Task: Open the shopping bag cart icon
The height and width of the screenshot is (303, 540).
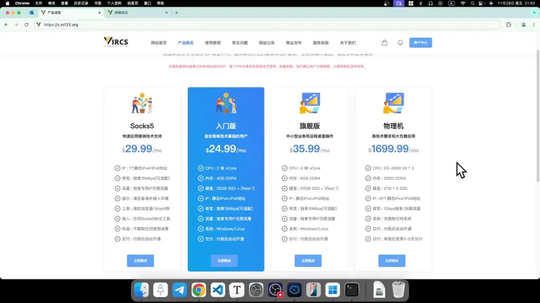Action: (x=384, y=43)
